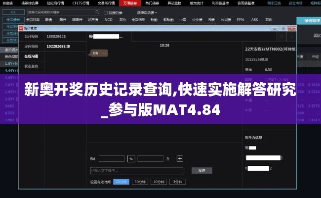
Task: Click the right arrow icon in the chat header
Action: pyautogui.click(x=291, y=37)
